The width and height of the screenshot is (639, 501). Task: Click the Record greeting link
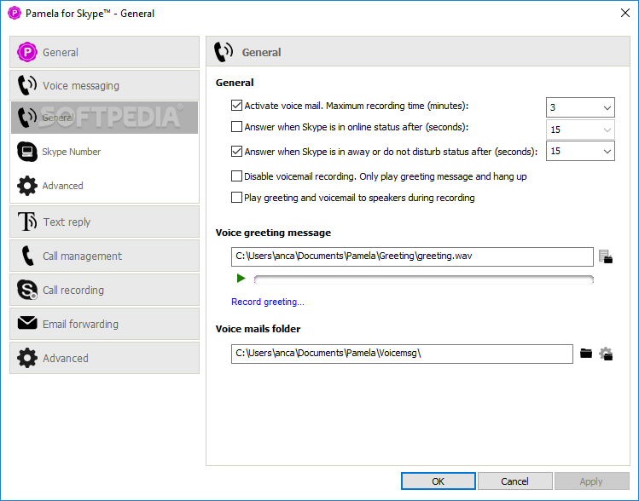click(268, 302)
